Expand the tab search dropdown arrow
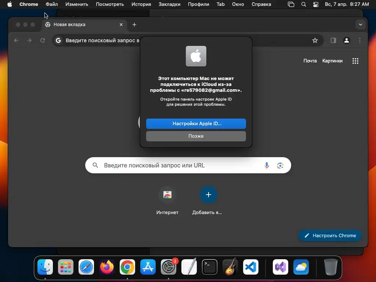 pos(361,25)
